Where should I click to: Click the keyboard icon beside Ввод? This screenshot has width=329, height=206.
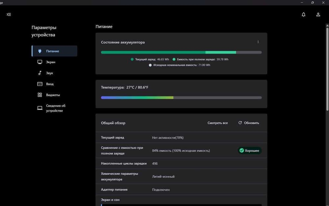coord(40,84)
